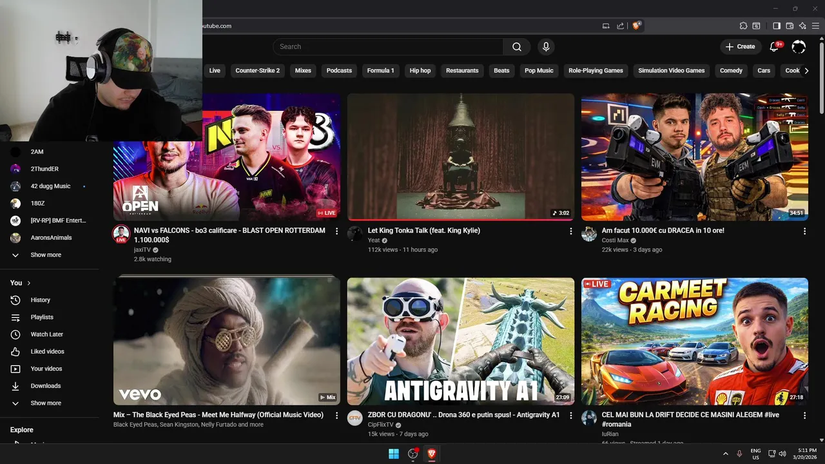The width and height of the screenshot is (825, 464).
Task: Open Brave extensions puzzle icon
Action: click(x=743, y=26)
